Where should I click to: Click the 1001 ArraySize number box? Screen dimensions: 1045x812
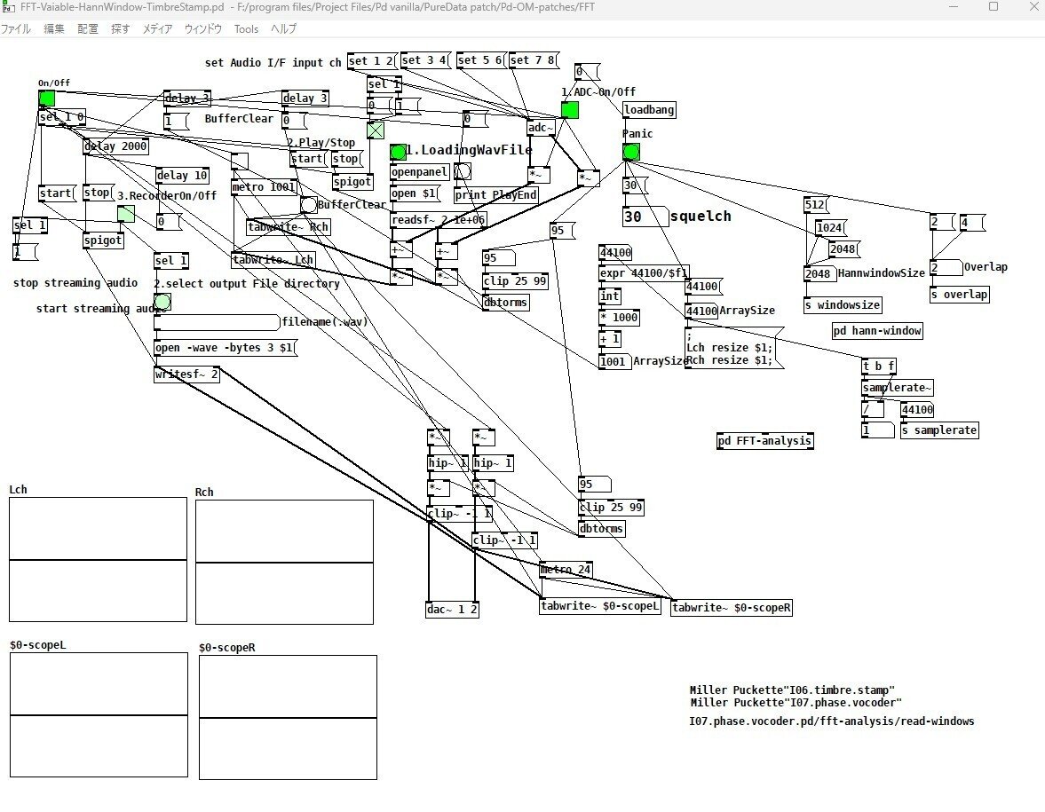615,362
